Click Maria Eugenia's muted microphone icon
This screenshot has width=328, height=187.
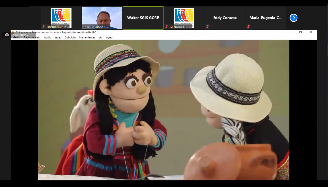tap(248, 27)
